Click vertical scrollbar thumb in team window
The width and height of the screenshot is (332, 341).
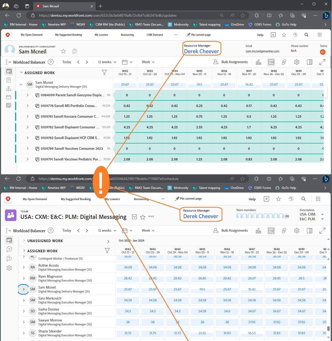coord(328,329)
